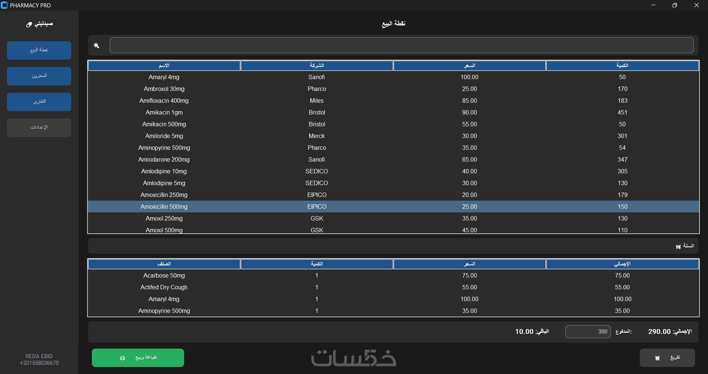The height and width of the screenshot is (374, 708).
Task: Click the cart icon beside السلة
Action: pyautogui.click(x=678, y=247)
